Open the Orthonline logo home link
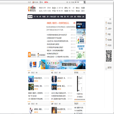Viewport: 114px width, 114px height. pyautogui.click(x=32, y=9)
